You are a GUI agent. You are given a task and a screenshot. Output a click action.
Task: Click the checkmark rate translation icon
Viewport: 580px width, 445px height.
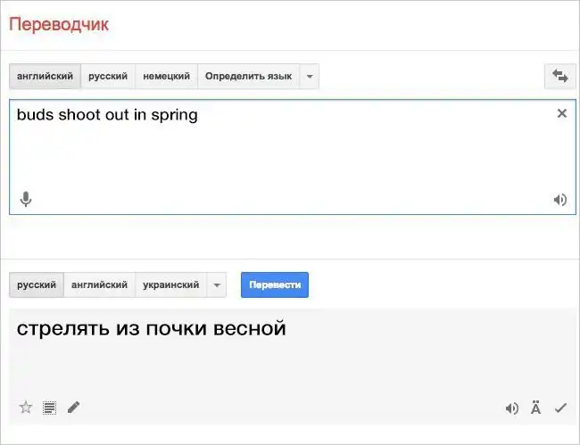pos(560,408)
